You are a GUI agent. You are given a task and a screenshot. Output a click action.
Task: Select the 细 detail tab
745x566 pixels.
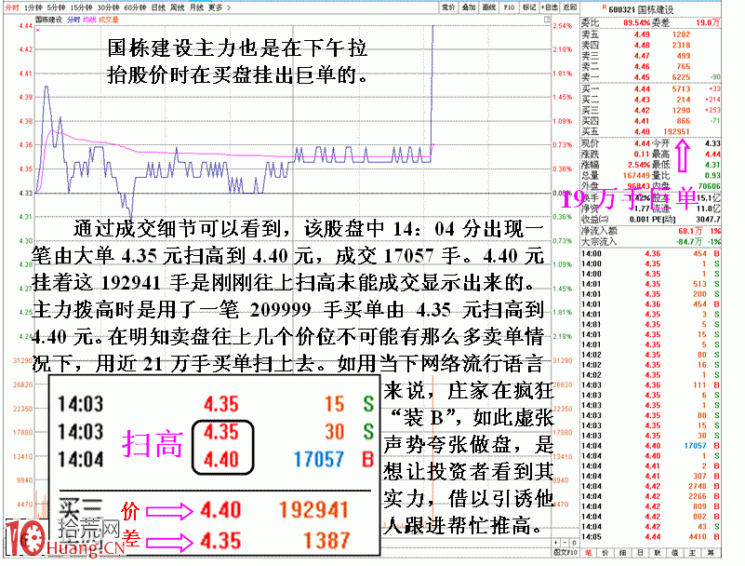tap(623, 553)
